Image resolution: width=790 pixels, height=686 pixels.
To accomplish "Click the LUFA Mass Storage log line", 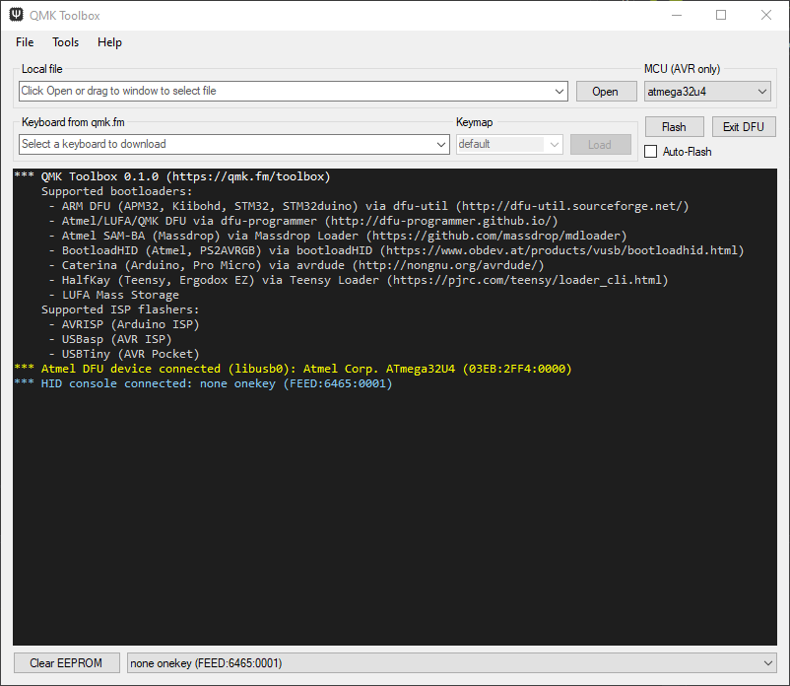I will point(114,295).
